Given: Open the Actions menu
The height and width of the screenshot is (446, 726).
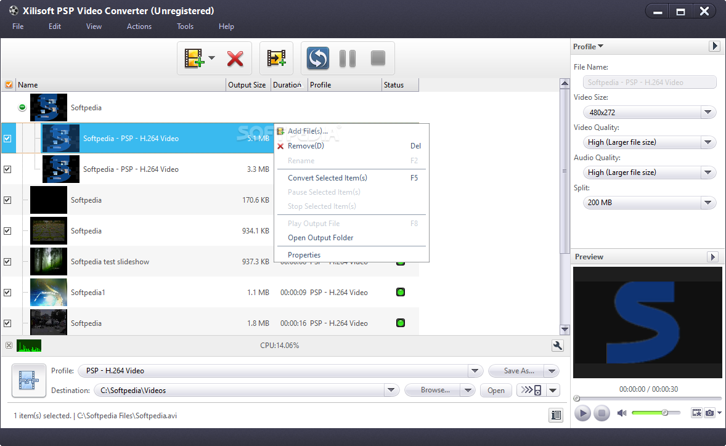Looking at the screenshot, I should [139, 26].
